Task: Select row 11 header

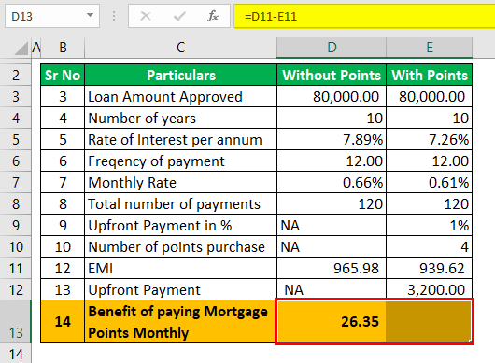Action: pos(16,268)
